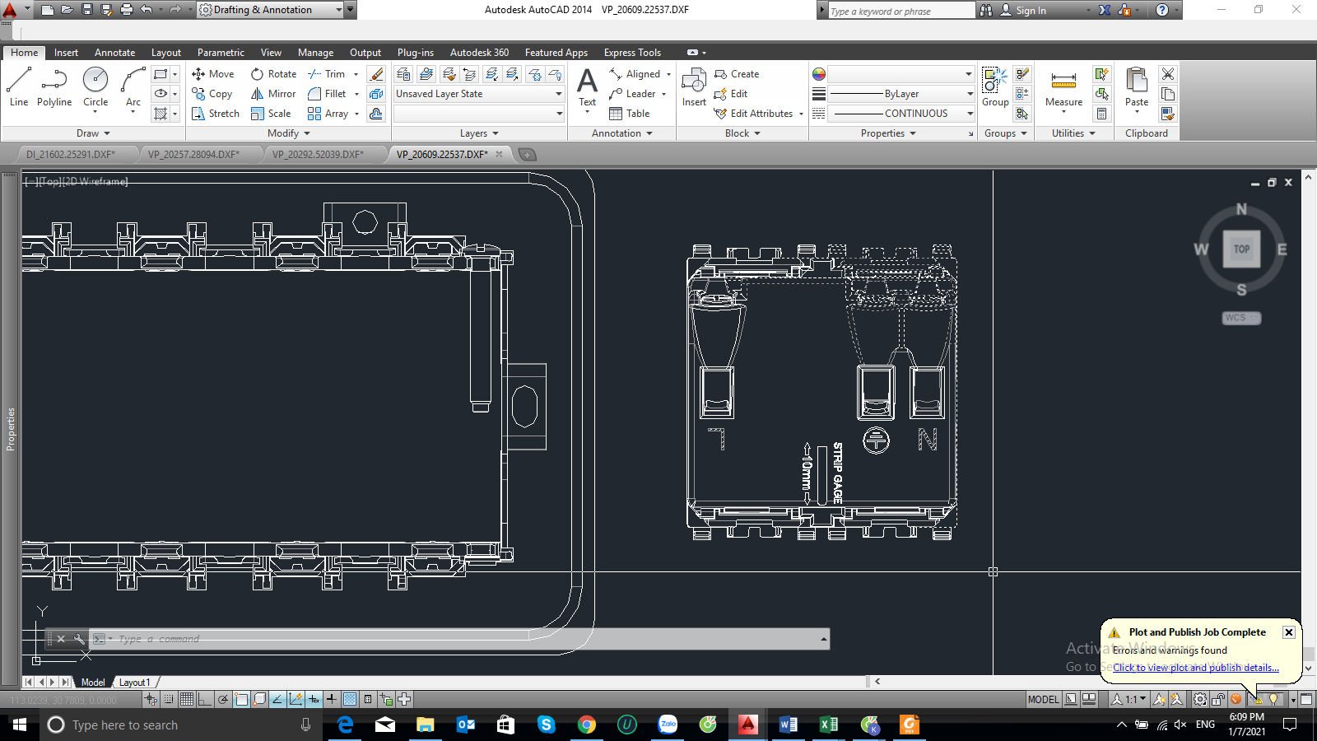Click the Scale tool

click(271, 114)
